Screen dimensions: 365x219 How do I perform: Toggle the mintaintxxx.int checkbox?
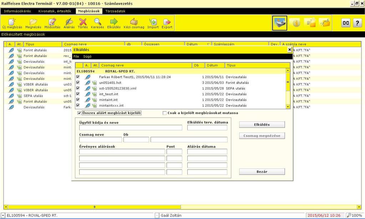point(78,105)
